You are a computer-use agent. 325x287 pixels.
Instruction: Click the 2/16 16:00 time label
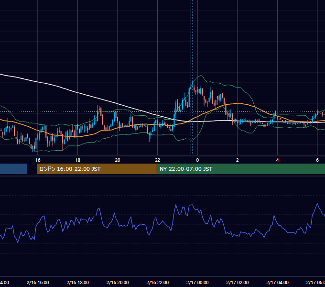(x=38, y=282)
